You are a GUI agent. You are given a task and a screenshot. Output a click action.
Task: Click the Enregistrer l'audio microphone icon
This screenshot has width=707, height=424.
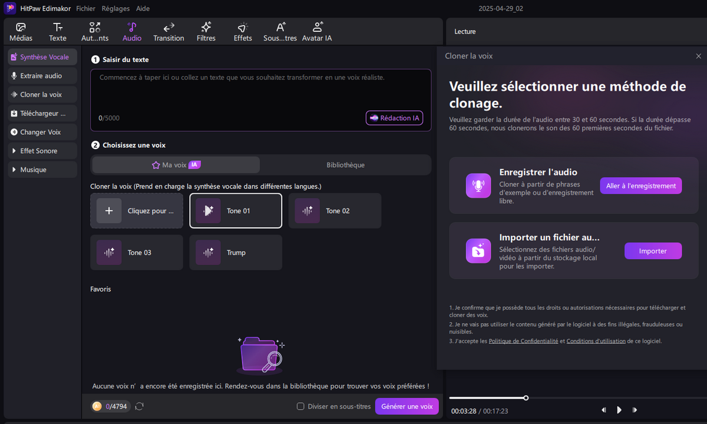coord(478,185)
